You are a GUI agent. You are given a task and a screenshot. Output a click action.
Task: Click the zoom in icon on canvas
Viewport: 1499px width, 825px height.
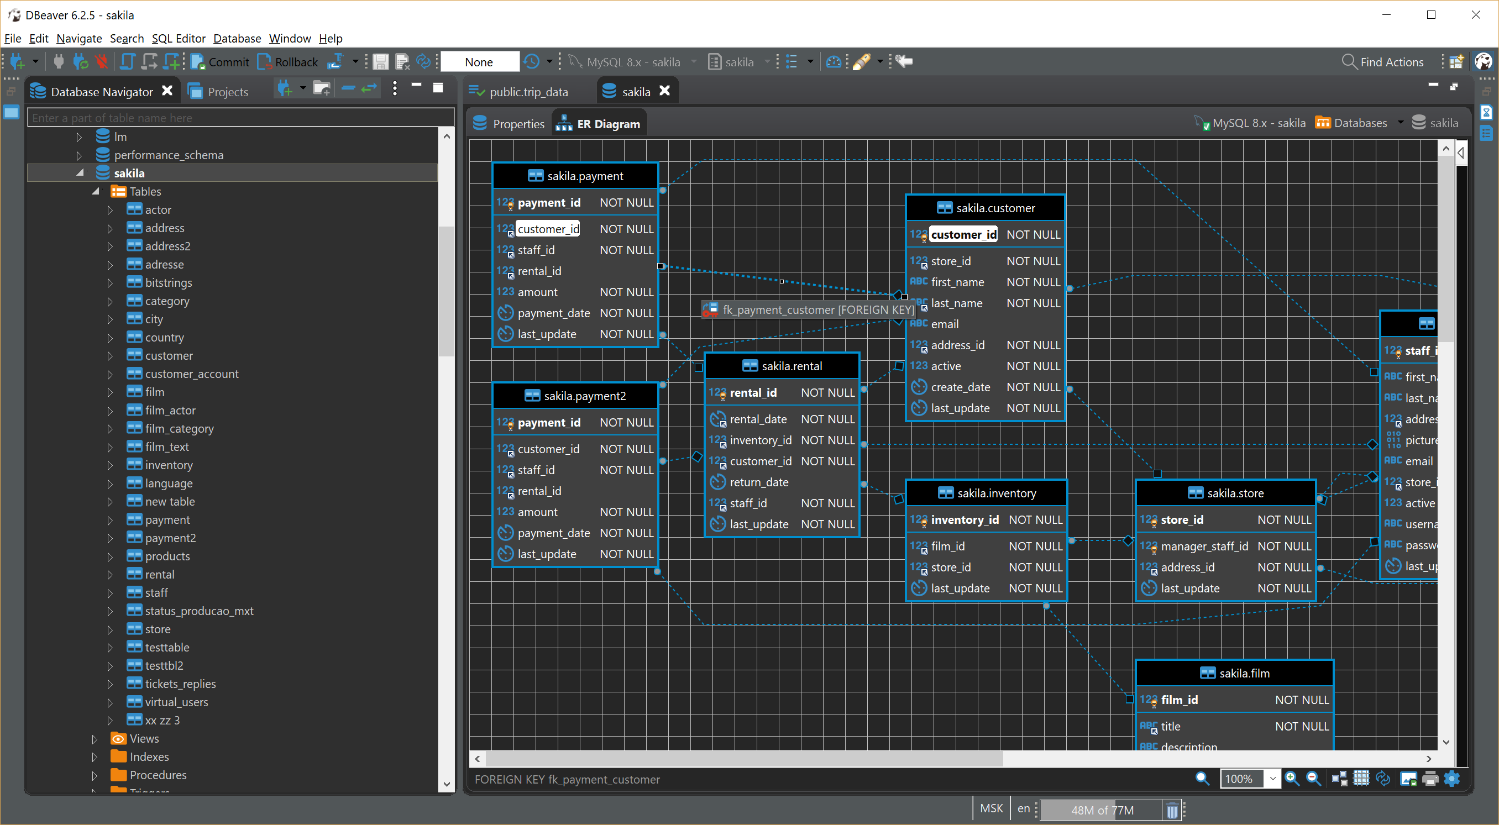(x=1291, y=780)
